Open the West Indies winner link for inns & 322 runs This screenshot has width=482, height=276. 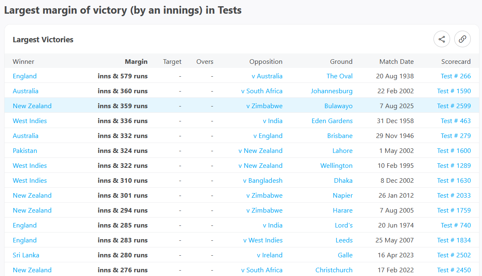click(30, 166)
